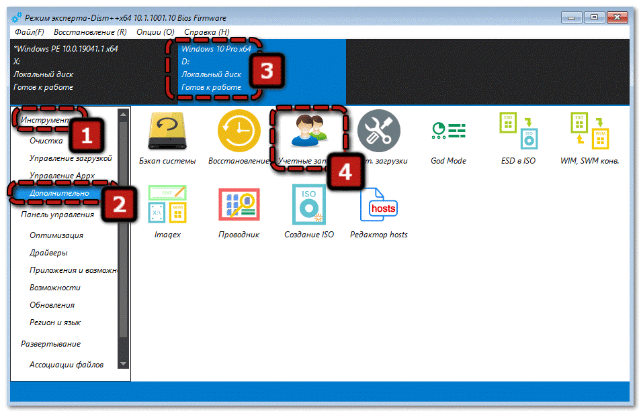This screenshot has height=413, width=641.
Task: Select the Панель управления section
Action: pos(58,215)
